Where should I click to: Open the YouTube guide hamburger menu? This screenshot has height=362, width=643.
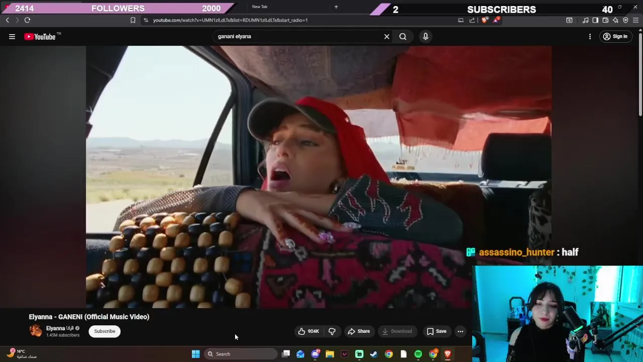pos(12,36)
